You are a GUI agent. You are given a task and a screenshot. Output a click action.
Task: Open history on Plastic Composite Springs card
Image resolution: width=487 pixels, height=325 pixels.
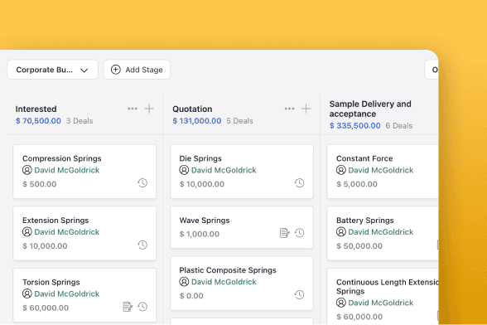pyautogui.click(x=300, y=294)
